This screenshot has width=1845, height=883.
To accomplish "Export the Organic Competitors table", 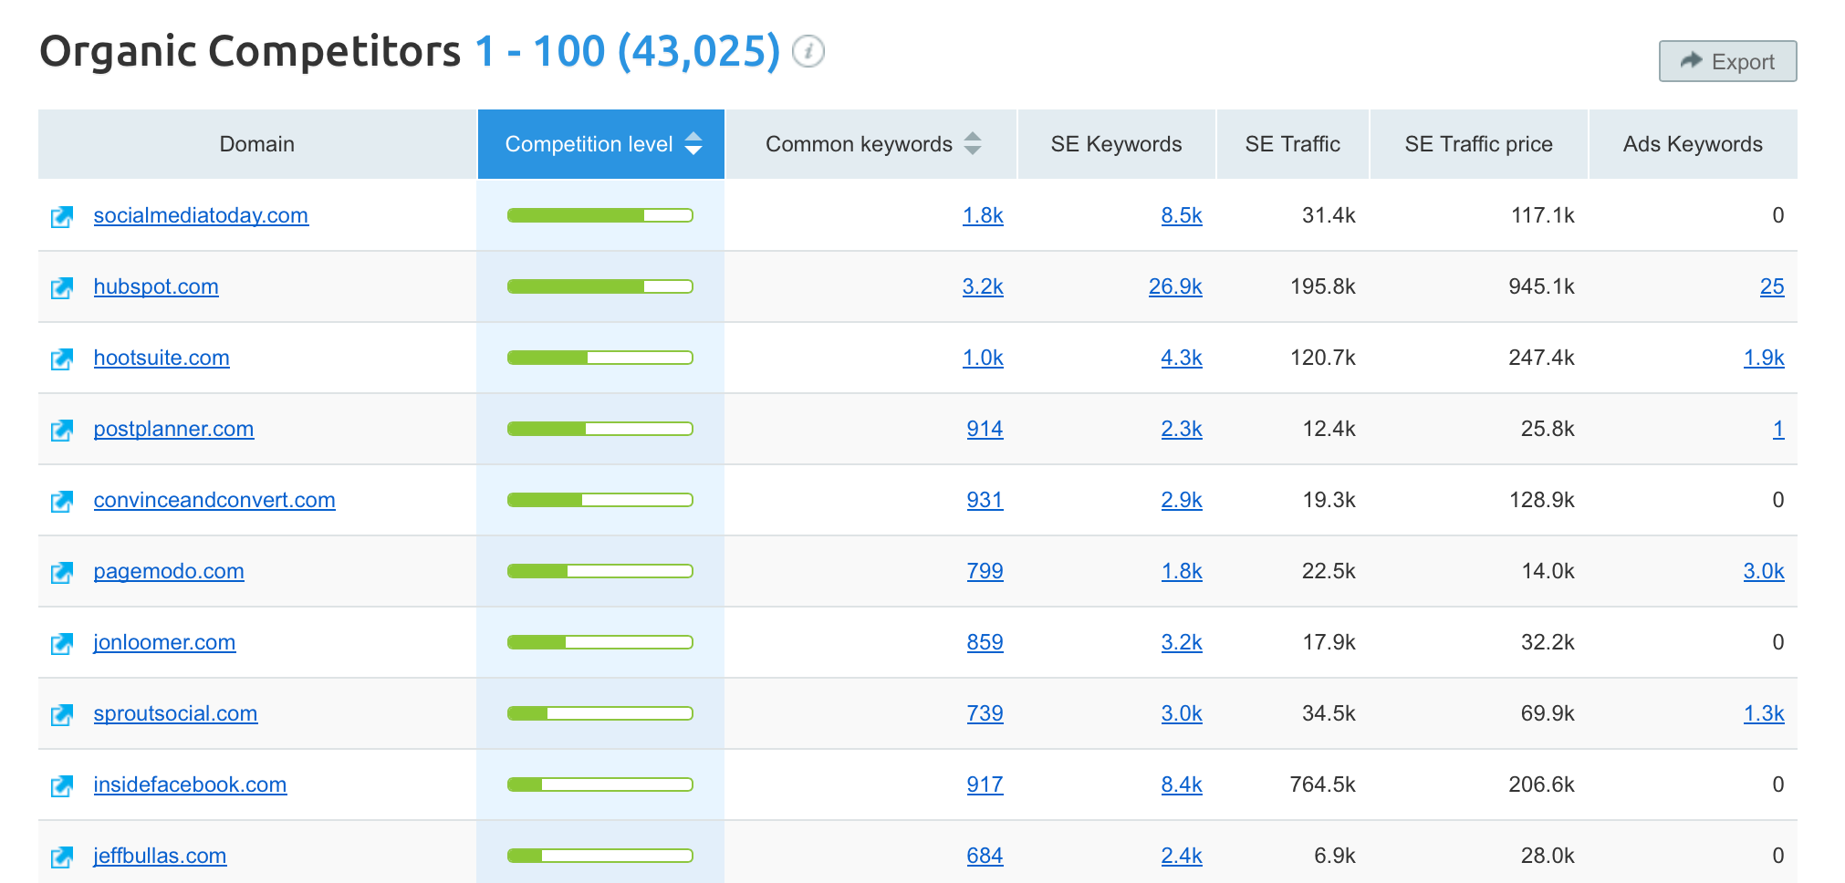I will click(x=1727, y=61).
